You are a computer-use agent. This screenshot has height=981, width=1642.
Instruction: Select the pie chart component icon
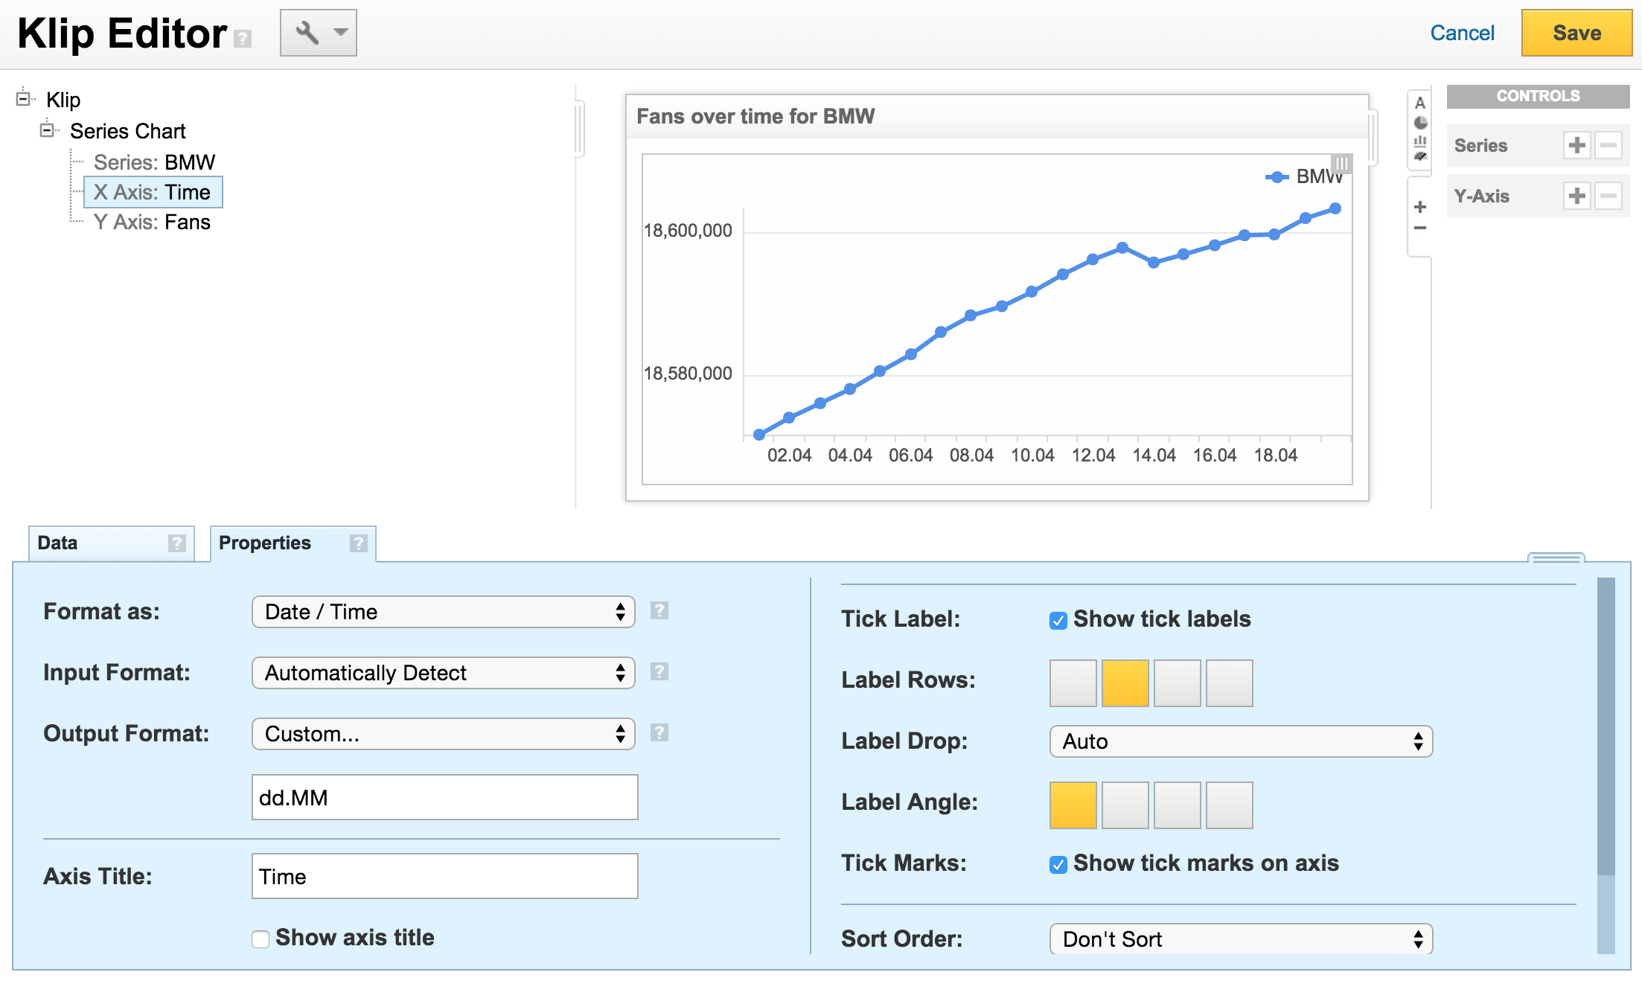point(1420,123)
